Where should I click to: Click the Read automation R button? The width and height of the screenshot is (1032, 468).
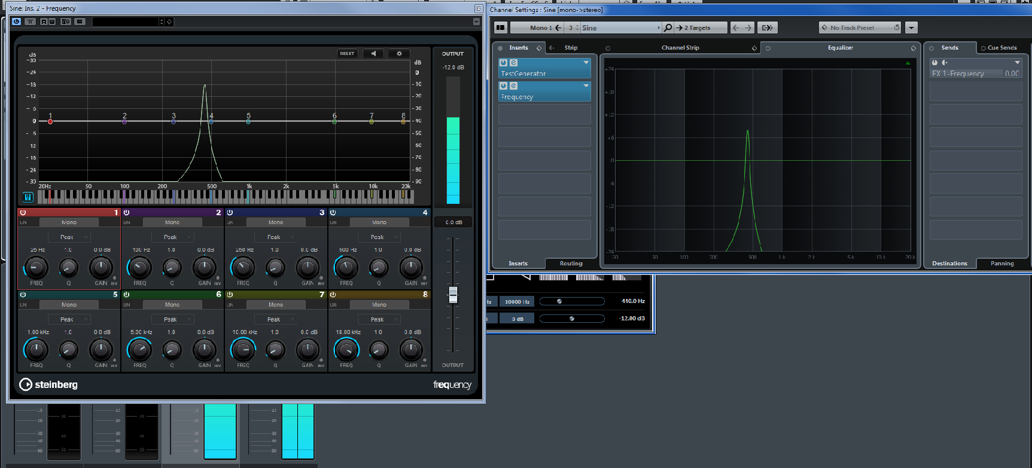pyautogui.click(x=44, y=22)
